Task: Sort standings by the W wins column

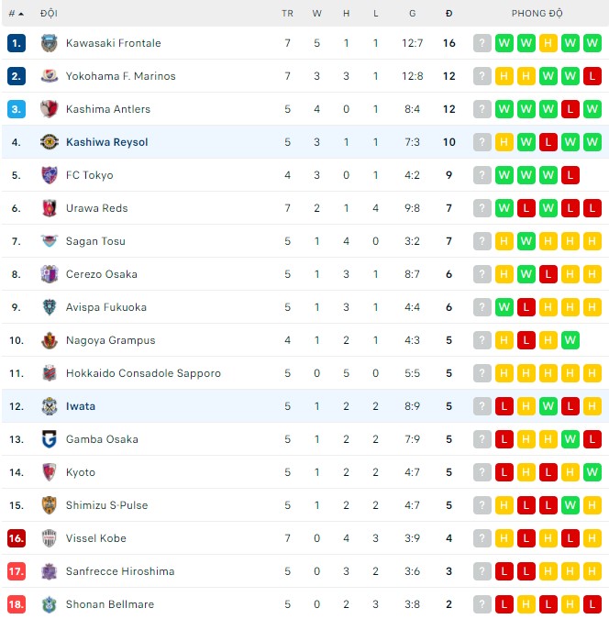Action: 316,14
